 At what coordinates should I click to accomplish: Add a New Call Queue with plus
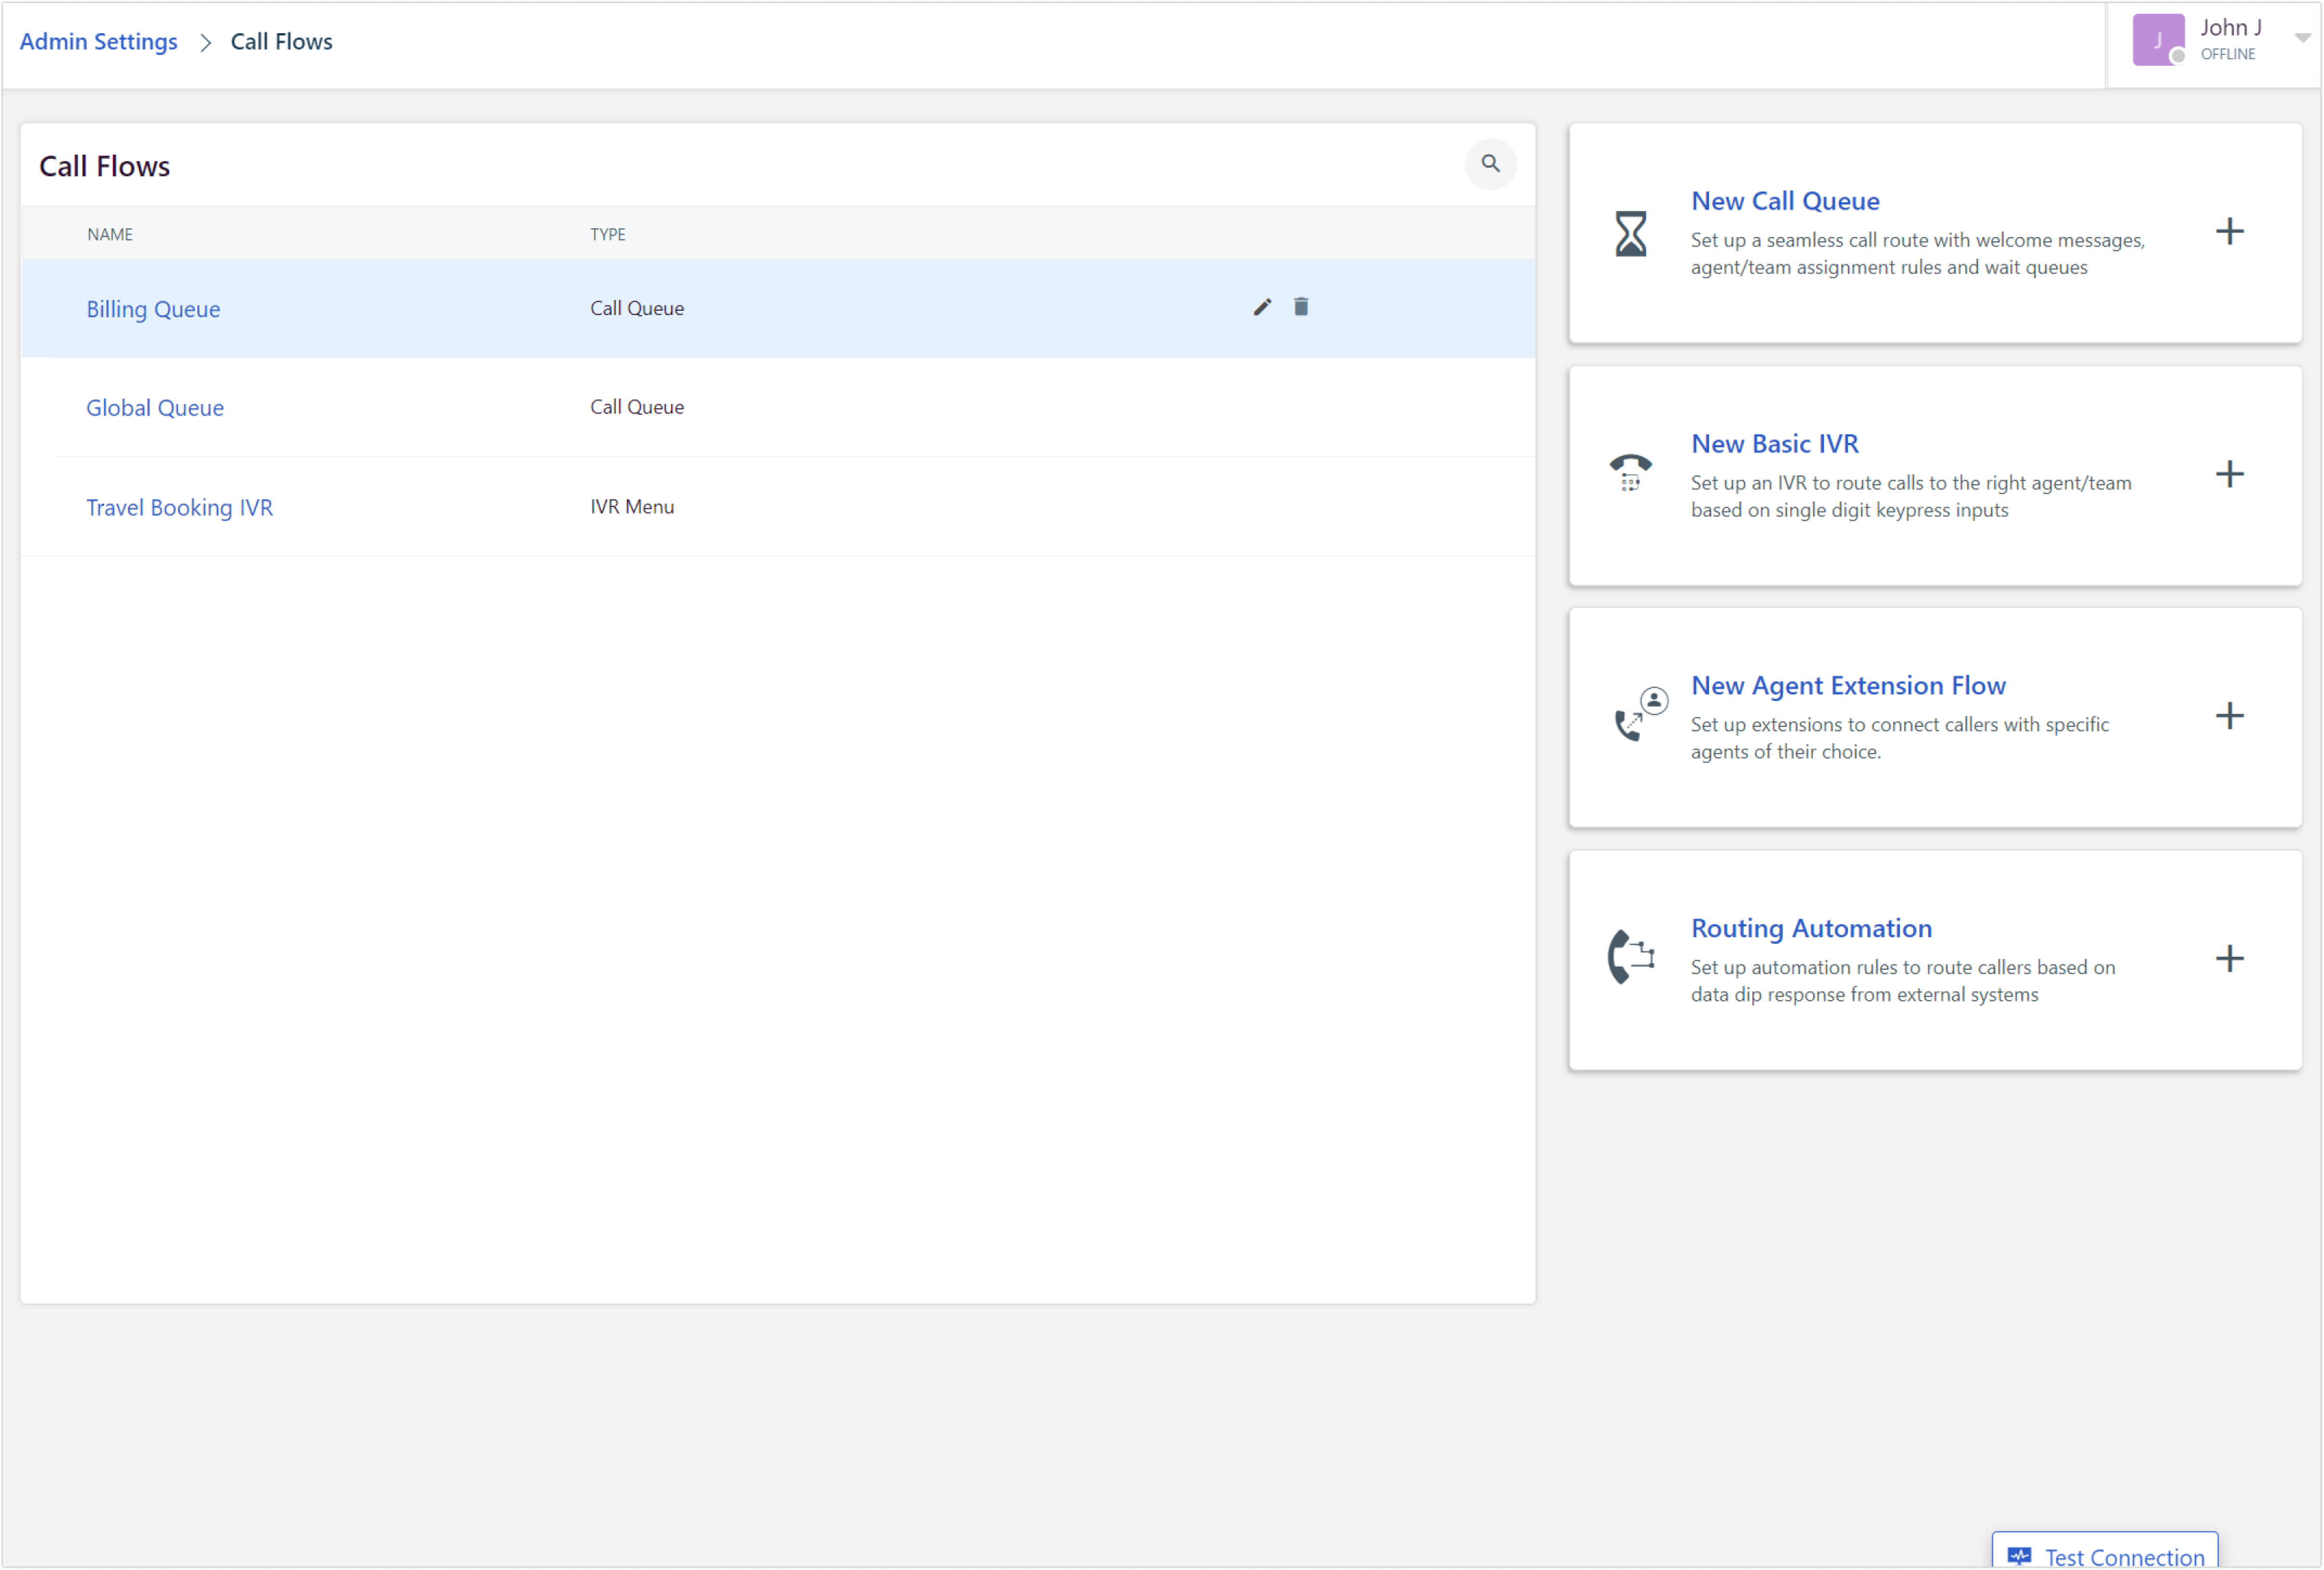[2229, 232]
